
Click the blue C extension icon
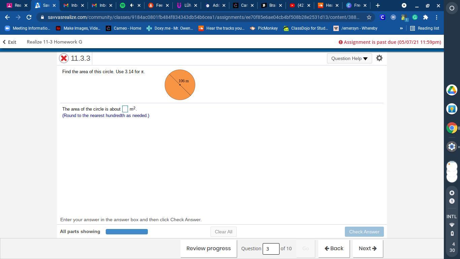[383, 17]
